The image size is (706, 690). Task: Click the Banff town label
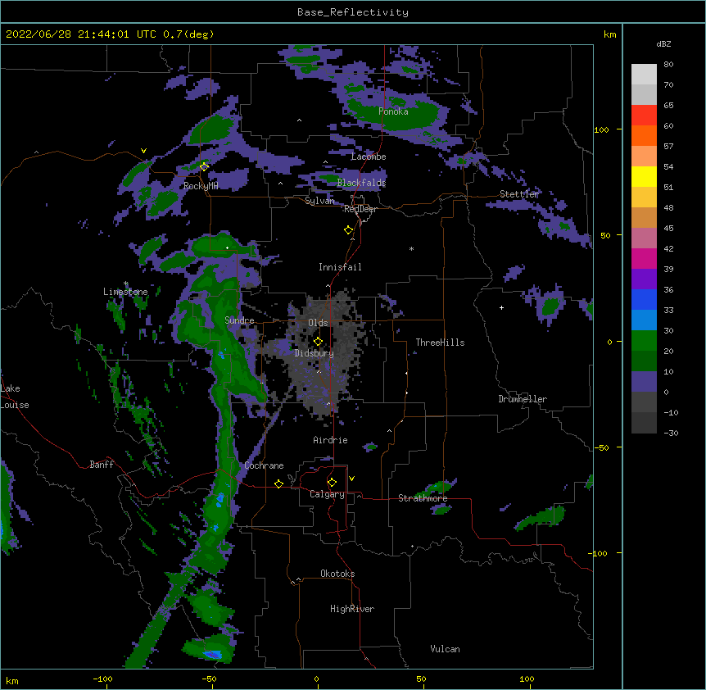(102, 465)
